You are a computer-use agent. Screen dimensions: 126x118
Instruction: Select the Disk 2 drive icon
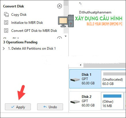(75, 102)
